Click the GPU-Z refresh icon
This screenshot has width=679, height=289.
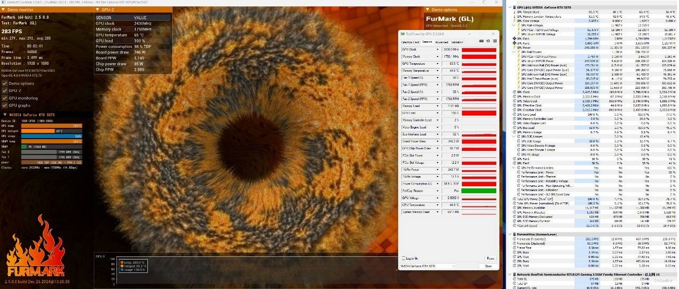pyautogui.click(x=488, y=41)
